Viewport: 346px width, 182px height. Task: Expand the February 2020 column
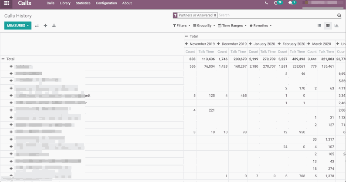click(x=292, y=44)
